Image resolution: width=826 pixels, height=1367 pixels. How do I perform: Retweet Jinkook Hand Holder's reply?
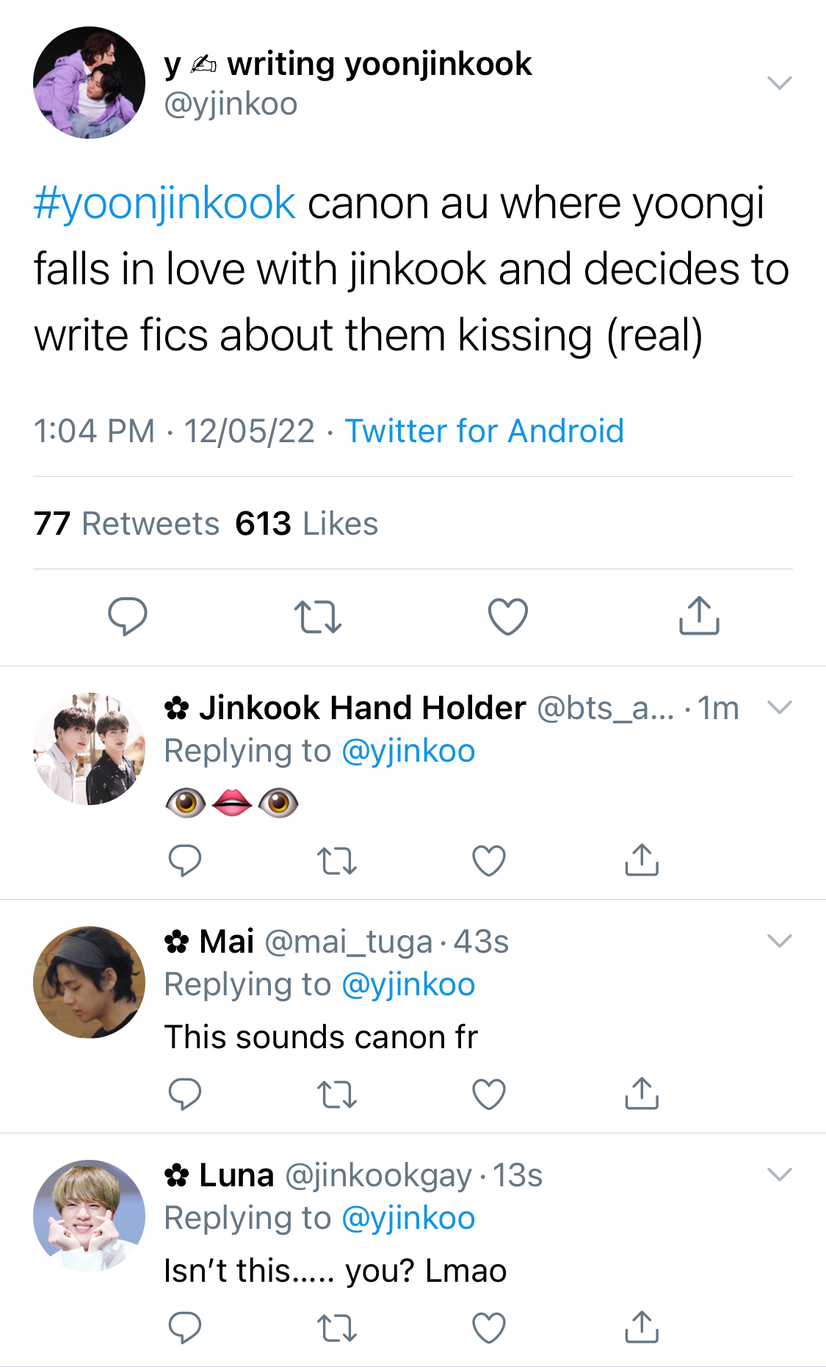coord(337,861)
